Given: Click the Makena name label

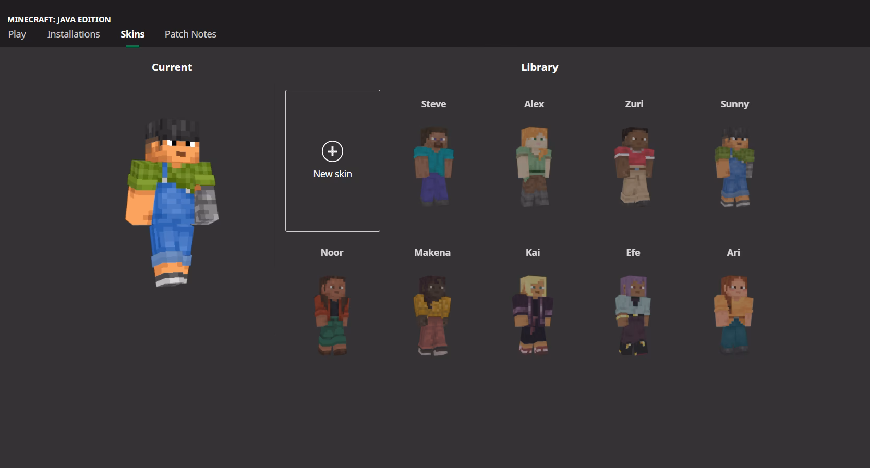Looking at the screenshot, I should (x=432, y=253).
